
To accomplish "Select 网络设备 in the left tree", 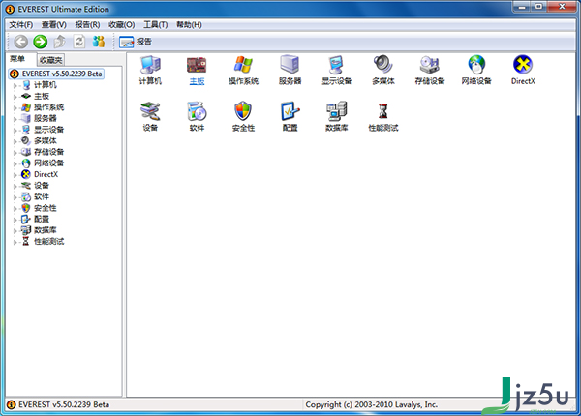I will pyautogui.click(x=49, y=163).
